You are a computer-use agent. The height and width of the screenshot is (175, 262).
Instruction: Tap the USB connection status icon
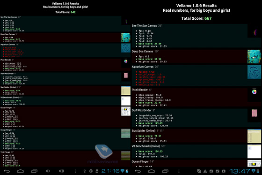[x=85, y=171]
